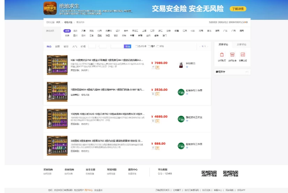Open the listing title priced ¥2530.00

[x=108, y=90]
